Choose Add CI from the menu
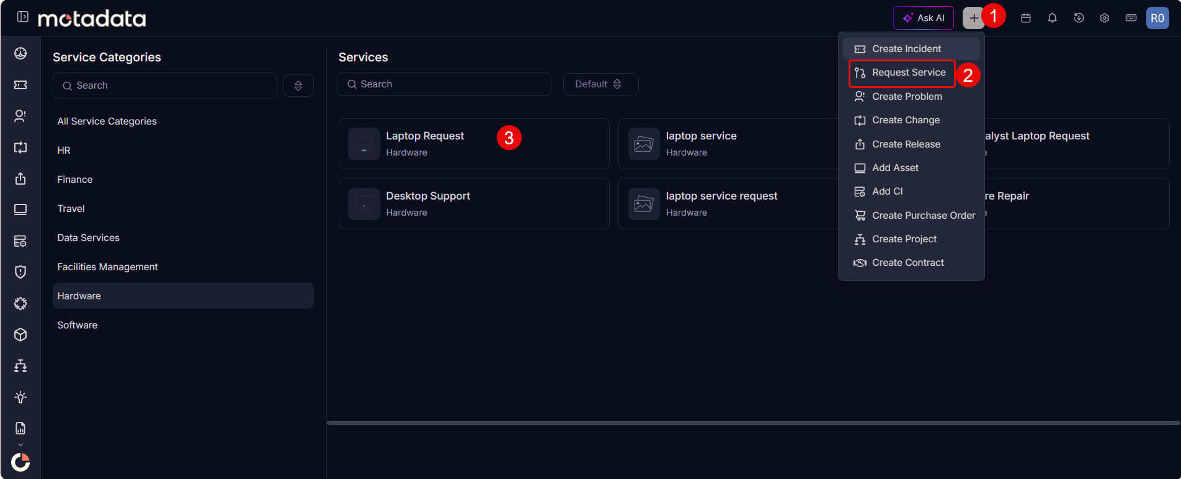The image size is (1181, 479). (911, 191)
